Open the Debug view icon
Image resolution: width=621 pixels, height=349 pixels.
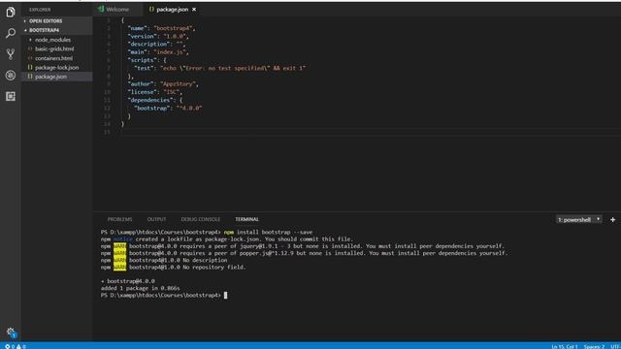11,76
